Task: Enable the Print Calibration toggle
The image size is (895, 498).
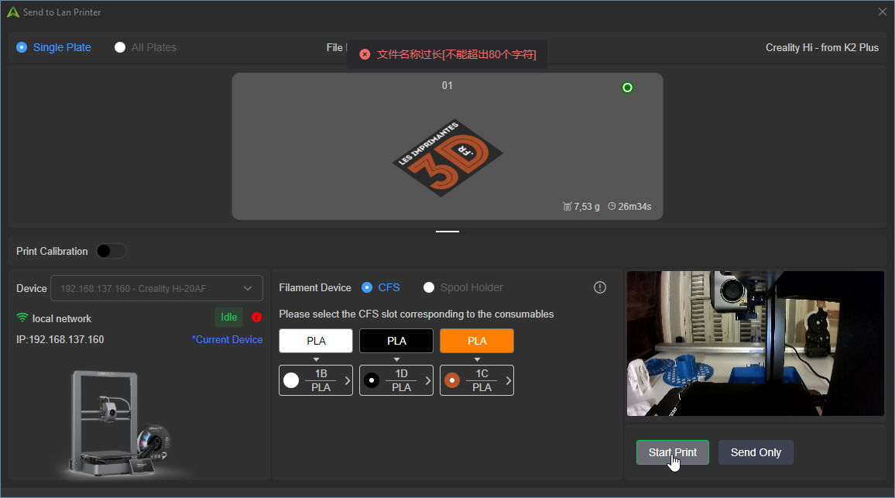Action: [111, 251]
